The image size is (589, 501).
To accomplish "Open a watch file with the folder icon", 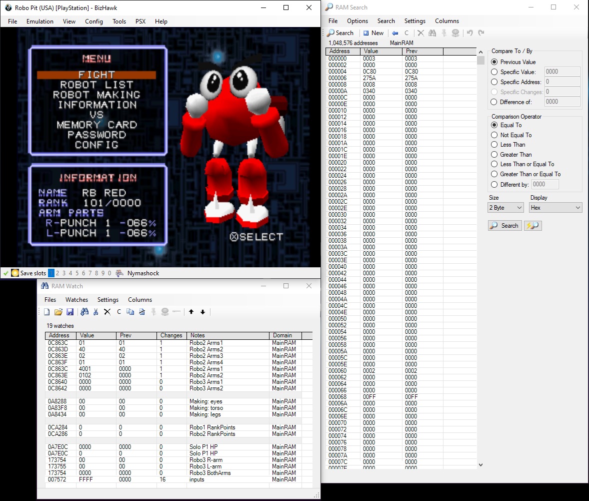I will (x=58, y=312).
